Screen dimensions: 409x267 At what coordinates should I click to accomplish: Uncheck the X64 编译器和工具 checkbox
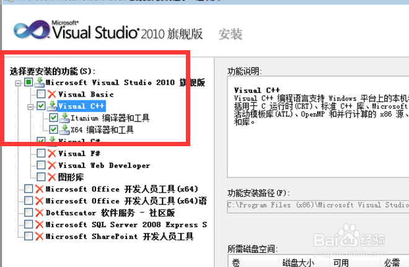click(x=53, y=129)
